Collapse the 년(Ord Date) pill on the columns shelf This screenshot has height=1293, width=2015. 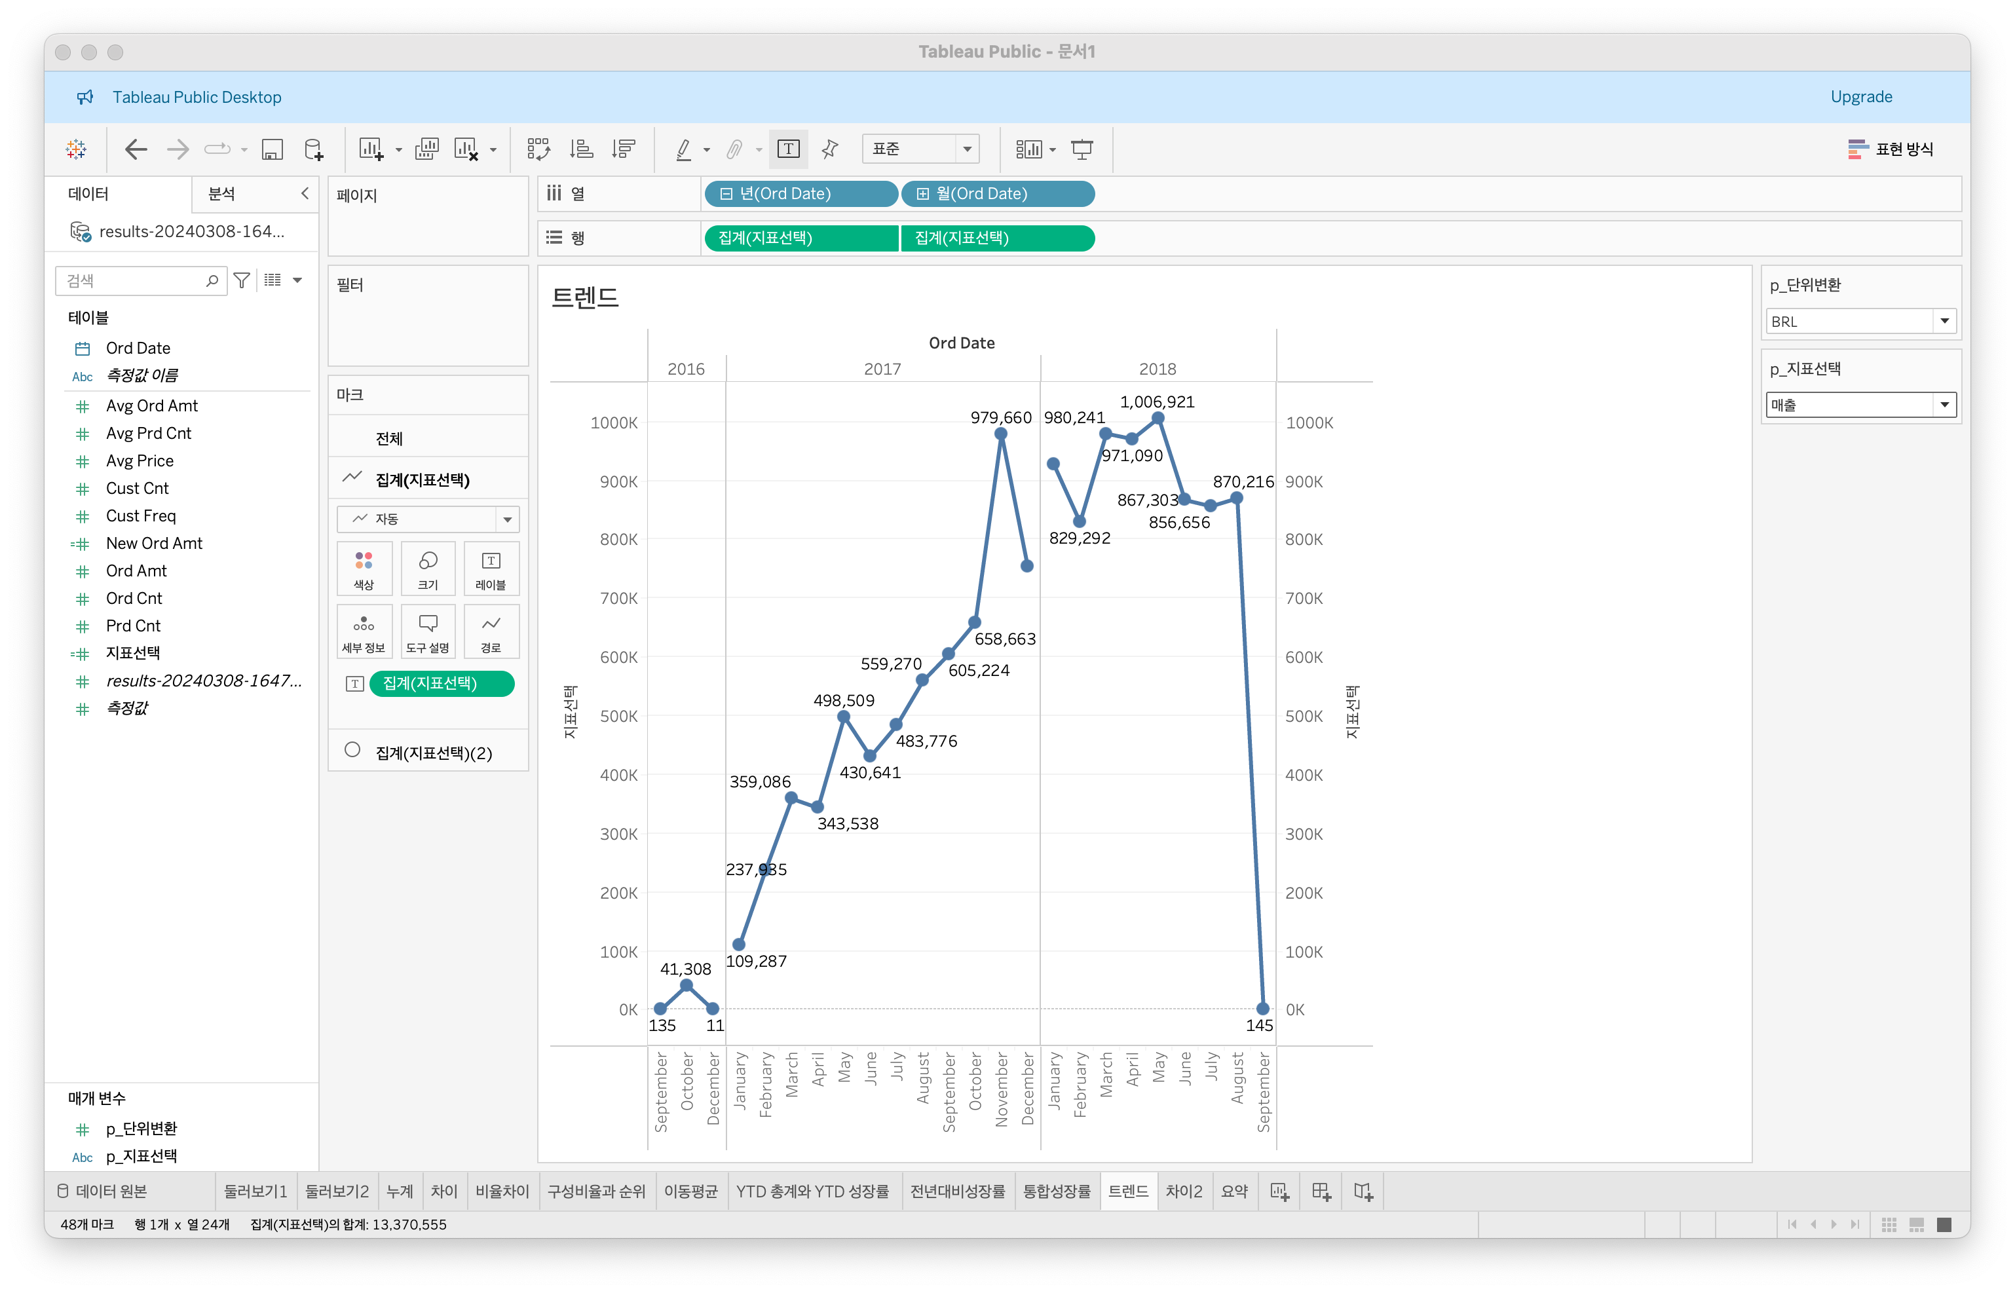[x=726, y=194]
